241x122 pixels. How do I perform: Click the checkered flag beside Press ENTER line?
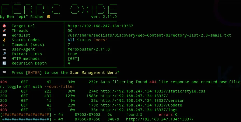(x=4, y=73)
